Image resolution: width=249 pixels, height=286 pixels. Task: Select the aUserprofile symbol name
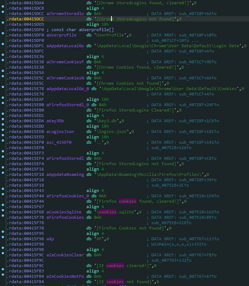click(61, 35)
